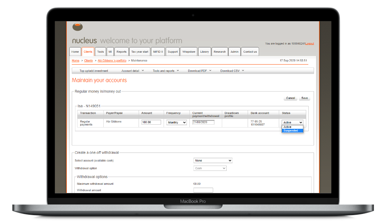Go to the Research tab
Screen dimensions: 378x222
point(220,52)
